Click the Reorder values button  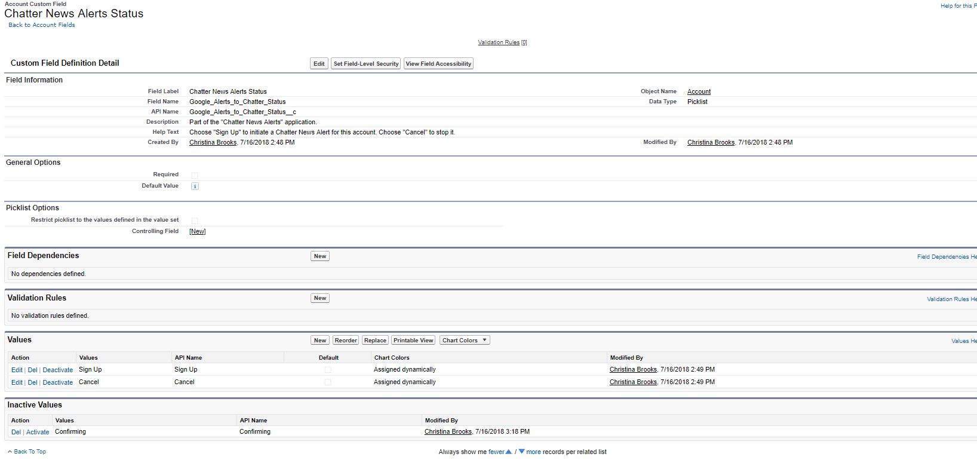pos(346,341)
